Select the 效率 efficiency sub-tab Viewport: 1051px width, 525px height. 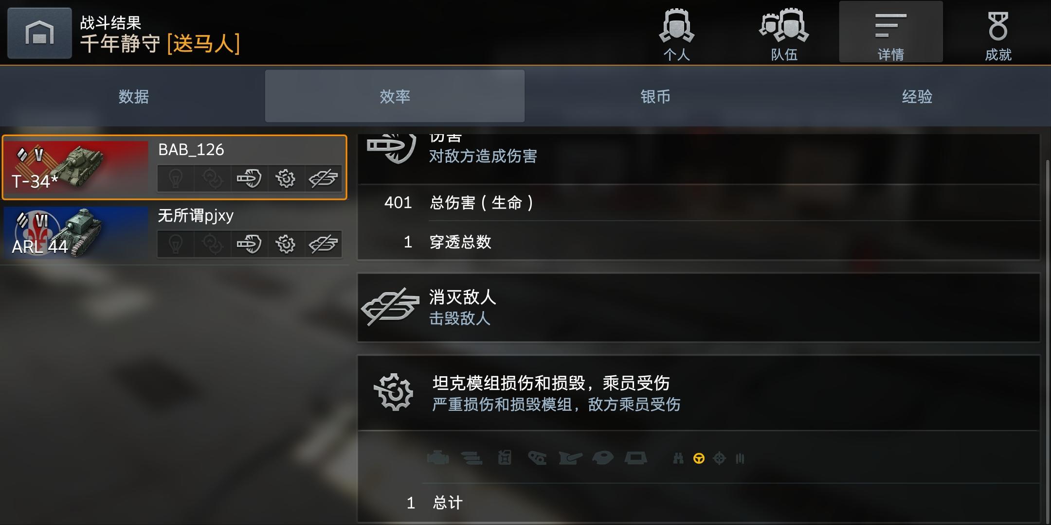tap(395, 96)
